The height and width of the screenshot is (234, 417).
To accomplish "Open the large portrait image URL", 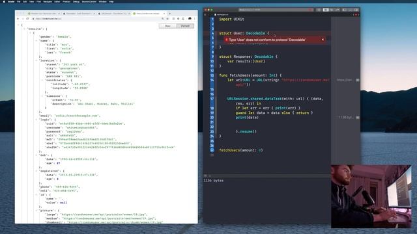I will 103,214.
